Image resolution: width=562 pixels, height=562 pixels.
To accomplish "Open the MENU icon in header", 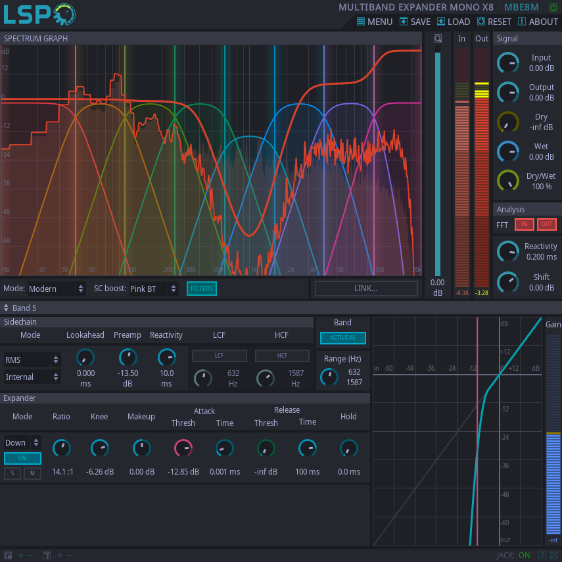I will 361,22.
